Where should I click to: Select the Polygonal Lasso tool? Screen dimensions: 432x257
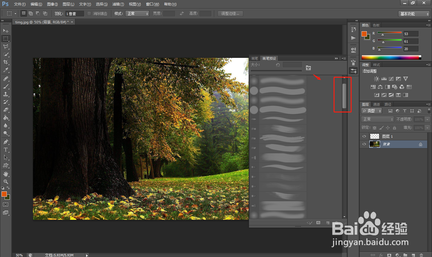click(6, 46)
